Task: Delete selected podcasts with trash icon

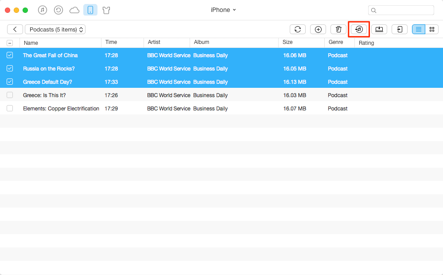Action: [x=338, y=29]
